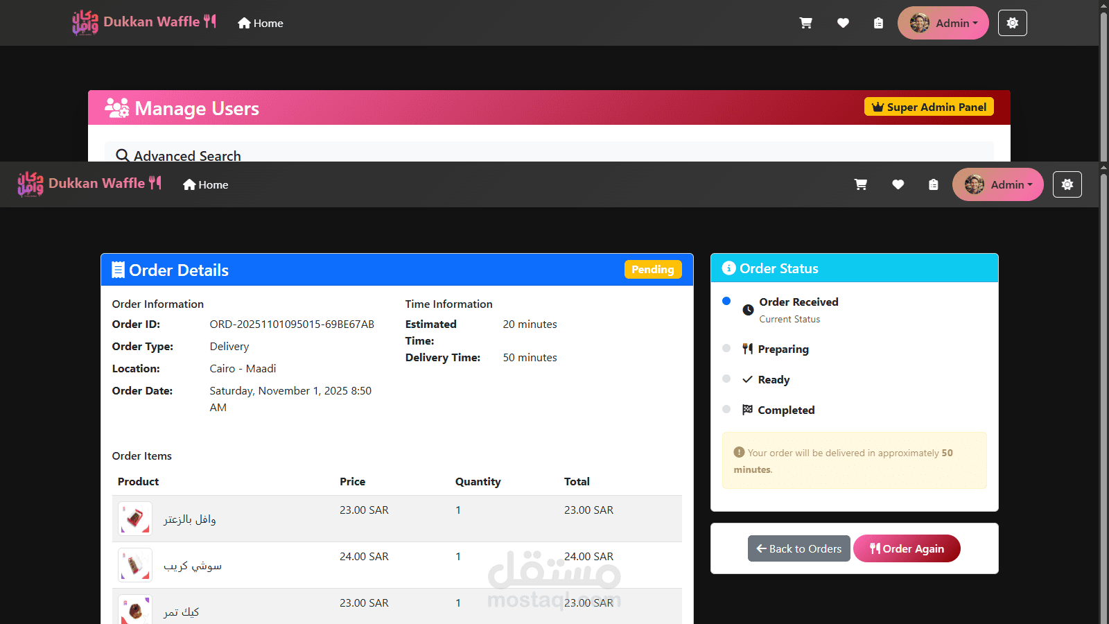
Task: Click the Pending status badge
Action: tap(653, 269)
